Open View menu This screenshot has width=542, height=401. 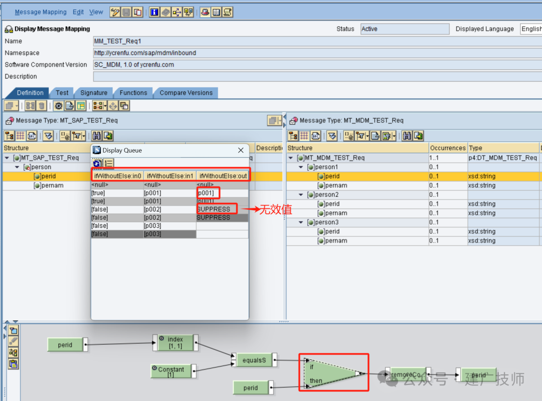[x=96, y=12]
